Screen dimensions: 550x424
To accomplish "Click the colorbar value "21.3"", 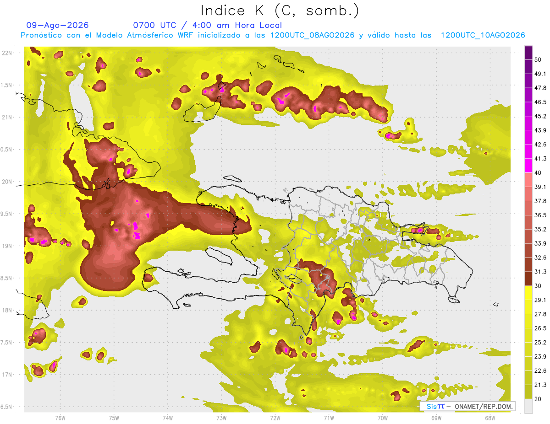I will (540, 385).
